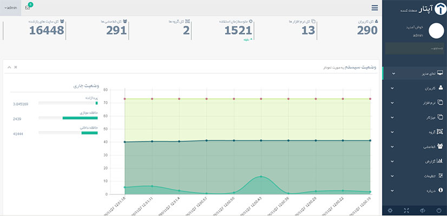The height and width of the screenshot is (216, 447).
Task: Click the group icon for گروه
Action: point(440,131)
